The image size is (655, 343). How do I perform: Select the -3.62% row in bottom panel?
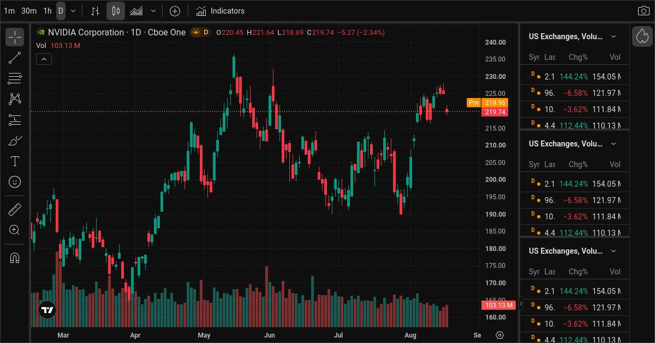575,324
